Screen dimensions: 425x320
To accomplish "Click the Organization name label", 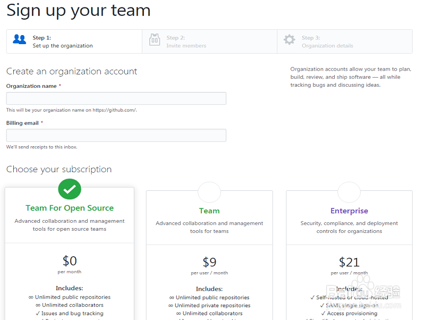I will 31,86.
